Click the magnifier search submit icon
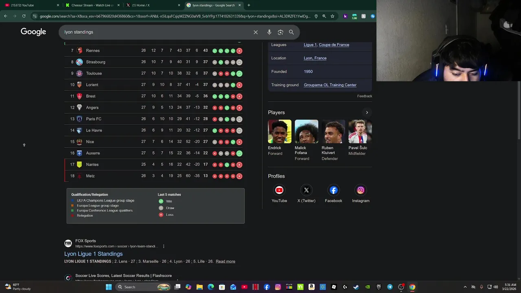The height and width of the screenshot is (293, 521). click(291, 32)
